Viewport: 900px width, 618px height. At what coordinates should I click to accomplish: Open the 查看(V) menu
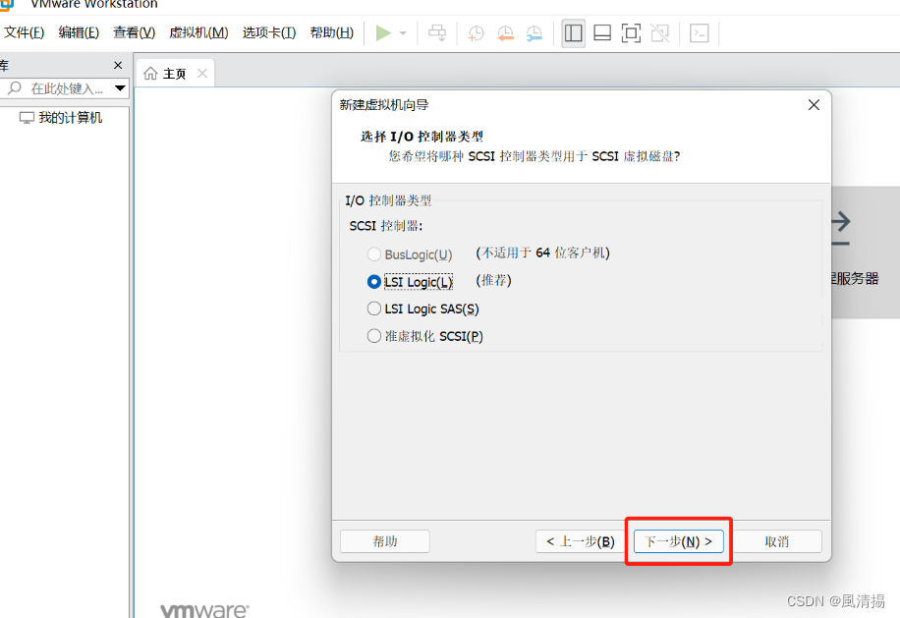pos(135,32)
